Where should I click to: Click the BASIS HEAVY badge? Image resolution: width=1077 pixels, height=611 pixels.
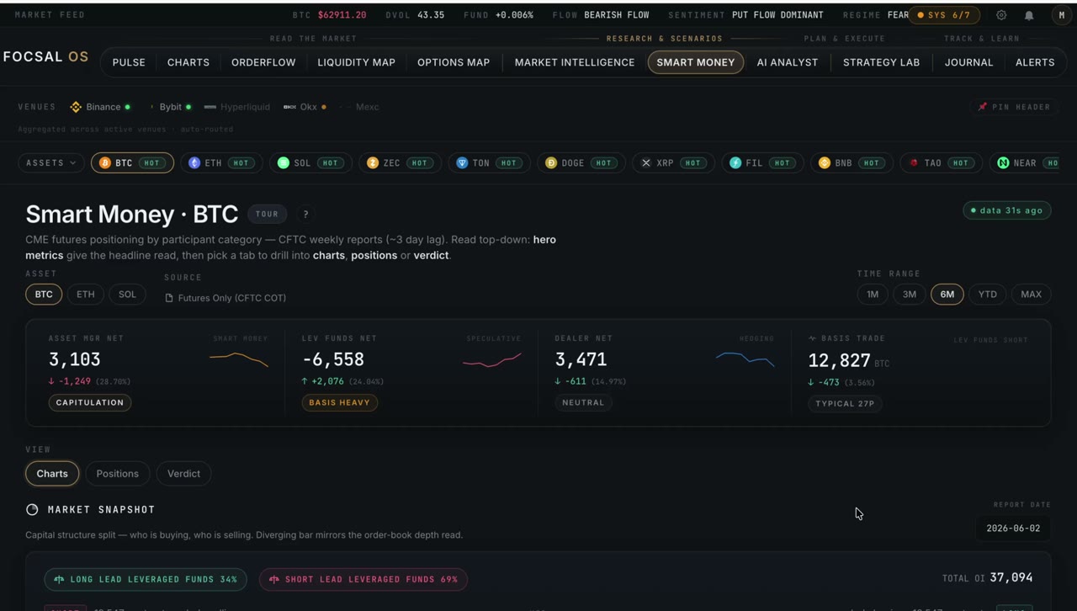coord(340,402)
